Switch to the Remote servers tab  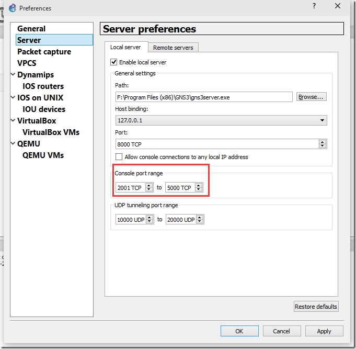pos(173,48)
